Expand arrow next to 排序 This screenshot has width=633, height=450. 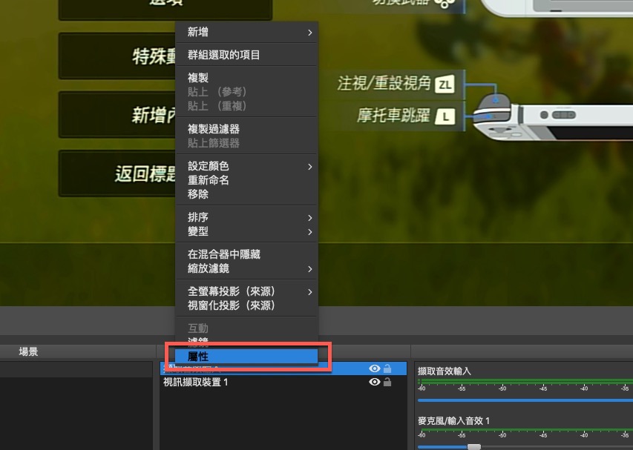click(x=309, y=218)
